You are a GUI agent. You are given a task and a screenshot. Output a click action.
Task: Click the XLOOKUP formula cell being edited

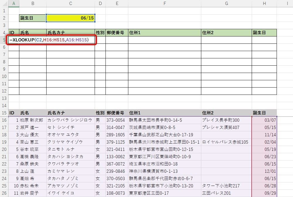[51, 40]
